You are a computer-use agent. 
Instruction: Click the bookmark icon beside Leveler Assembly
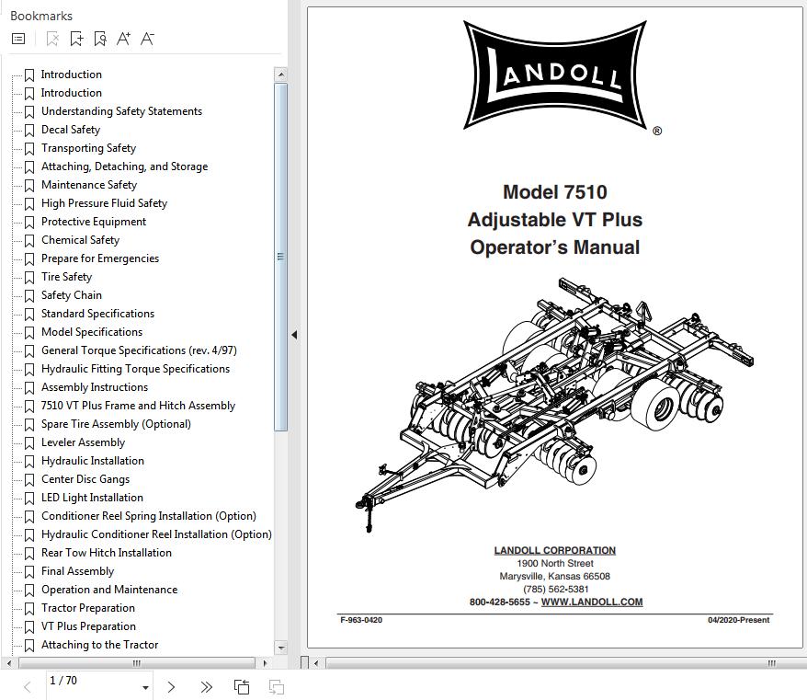[x=29, y=443]
